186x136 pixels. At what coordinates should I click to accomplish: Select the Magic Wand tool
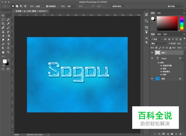8,19
